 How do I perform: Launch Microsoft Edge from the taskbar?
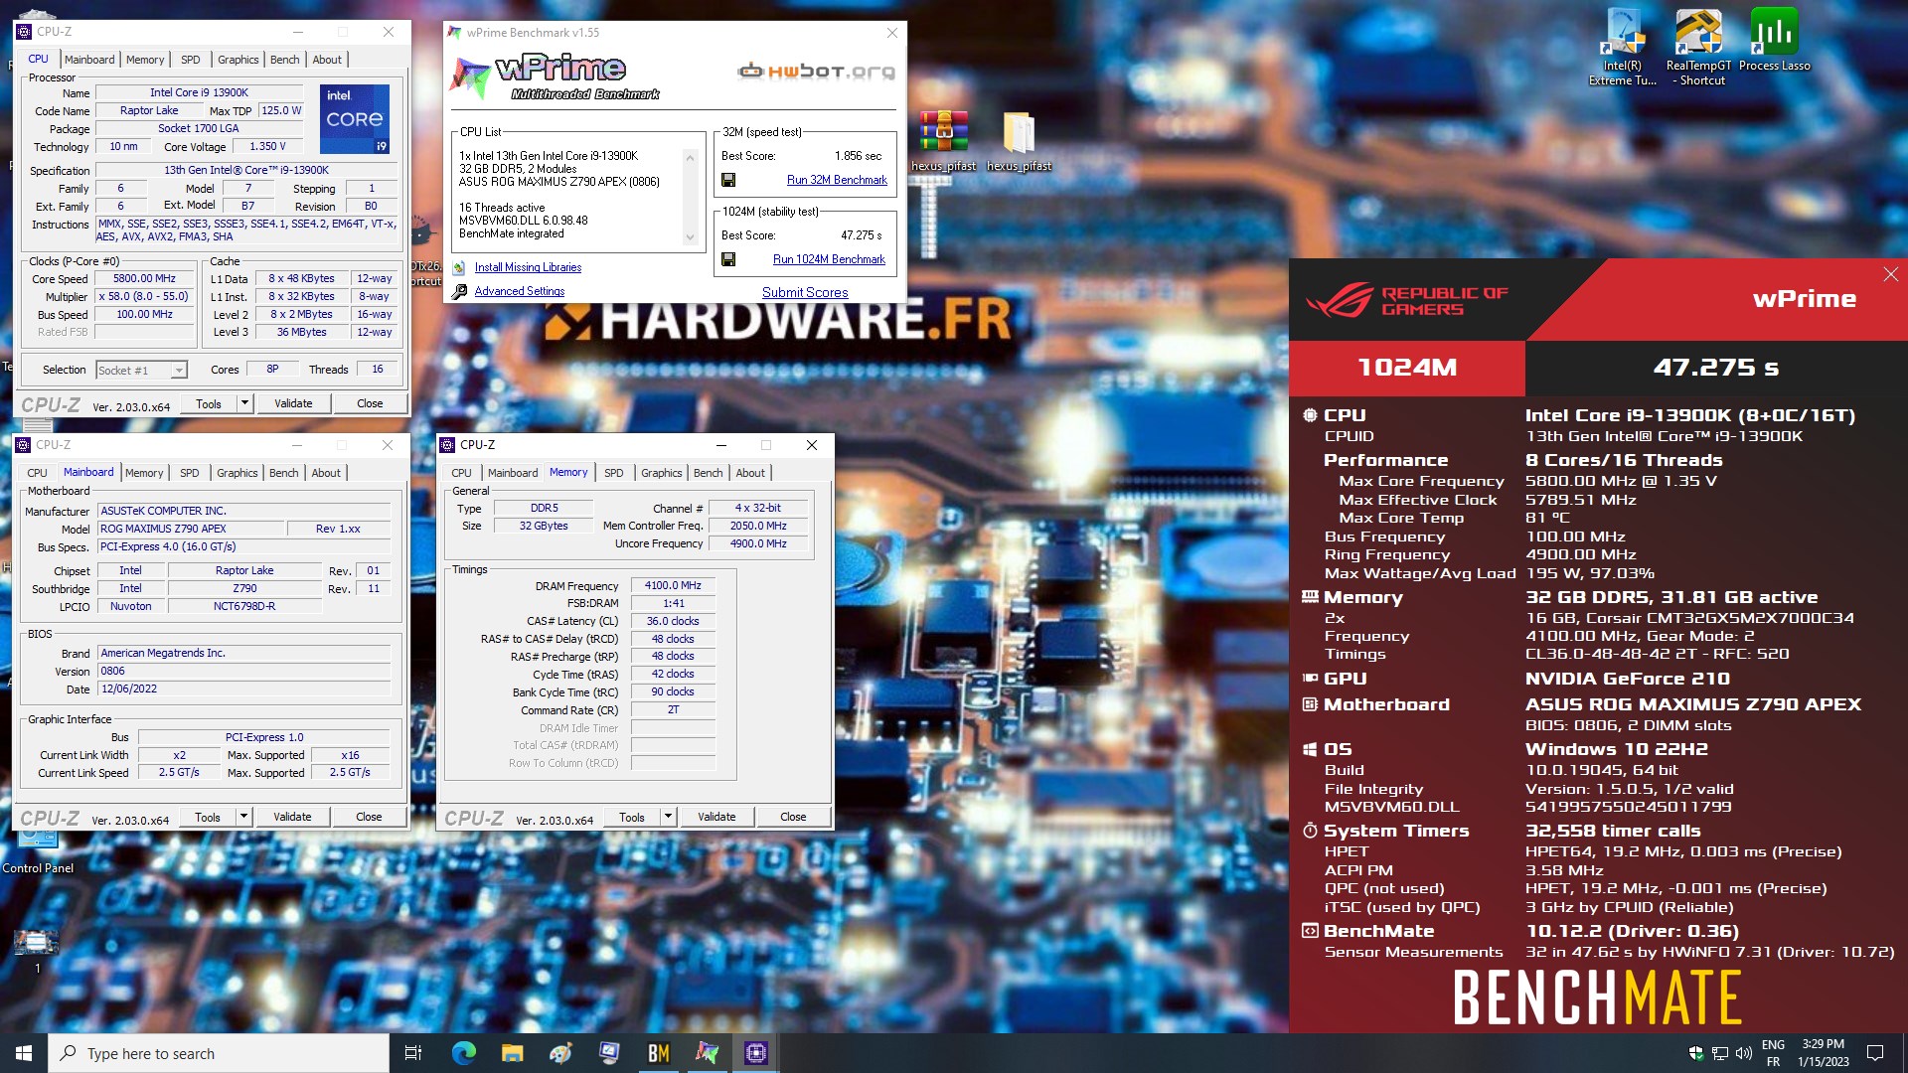point(463,1053)
